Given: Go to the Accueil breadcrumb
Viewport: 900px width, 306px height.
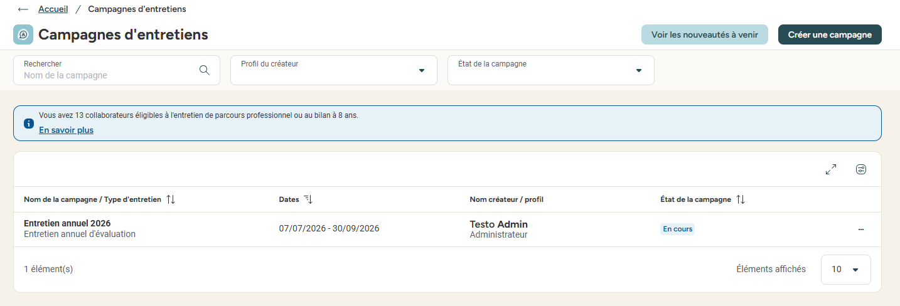Looking at the screenshot, I should click(x=53, y=9).
